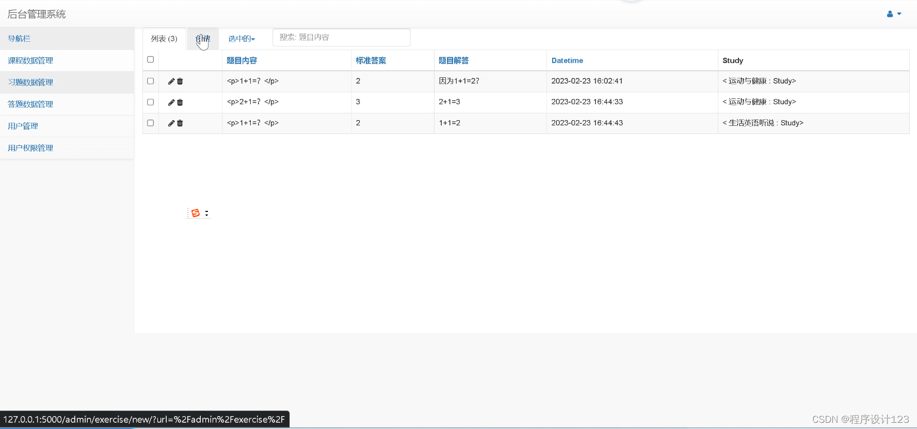Click the 后台管理系统 brand title
Viewport: 917px width, 429px height.
click(37, 14)
